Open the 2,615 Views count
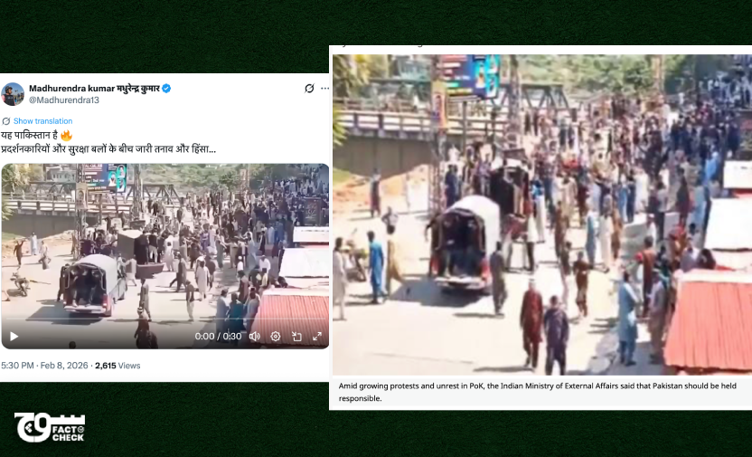This screenshot has height=457, width=752. tap(117, 366)
